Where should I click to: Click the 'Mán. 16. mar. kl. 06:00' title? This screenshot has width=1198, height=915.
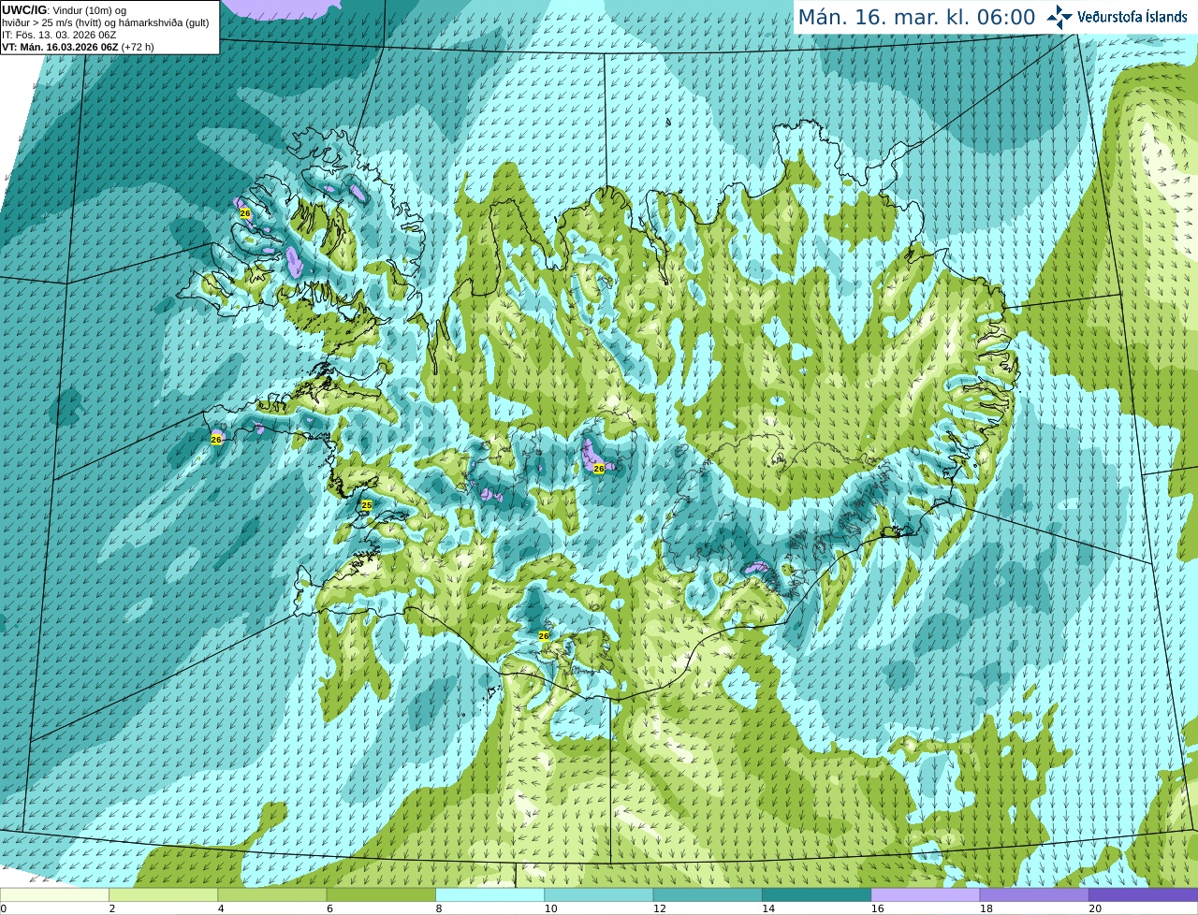pyautogui.click(x=916, y=17)
